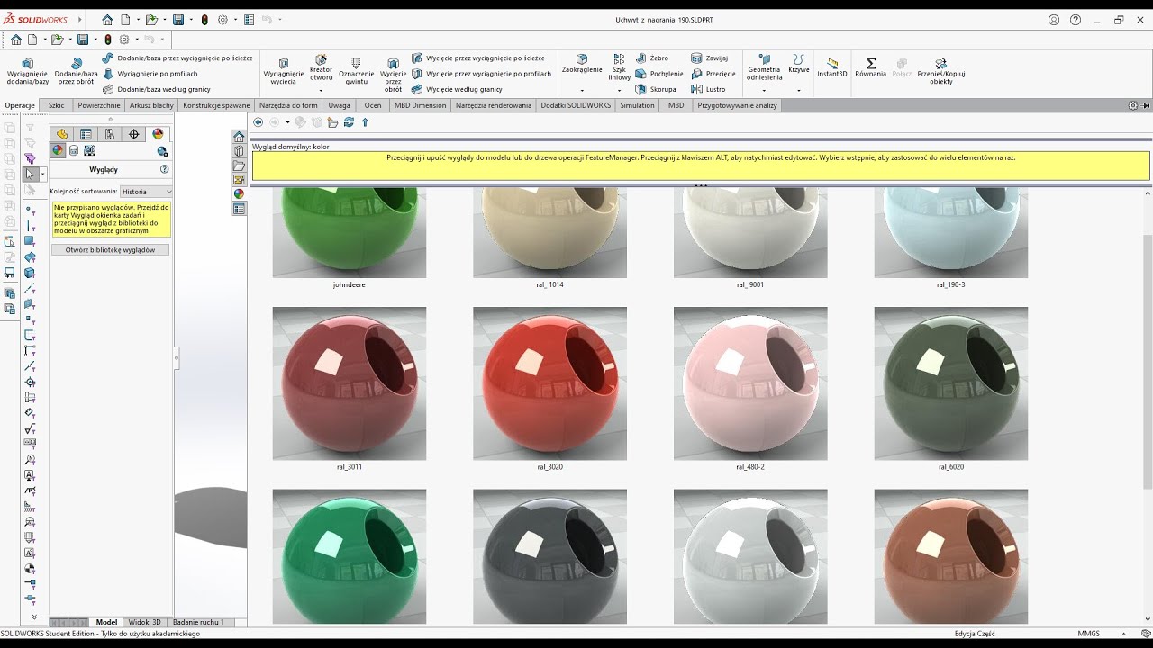
Task: Select Dodanie/baza przez obrót revolve tool
Action: tap(76, 71)
